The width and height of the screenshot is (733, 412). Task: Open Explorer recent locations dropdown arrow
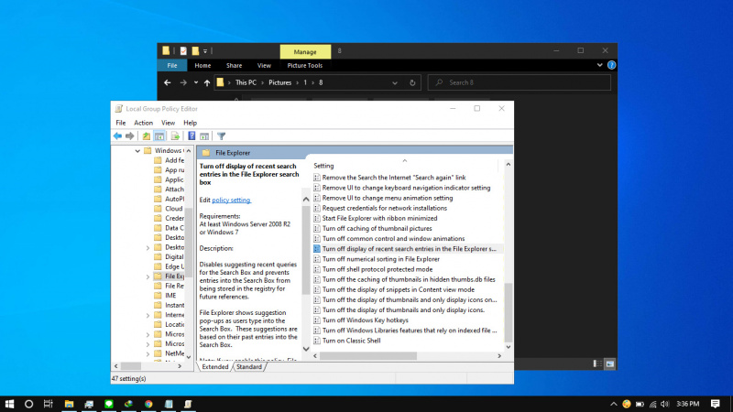pyautogui.click(x=196, y=82)
